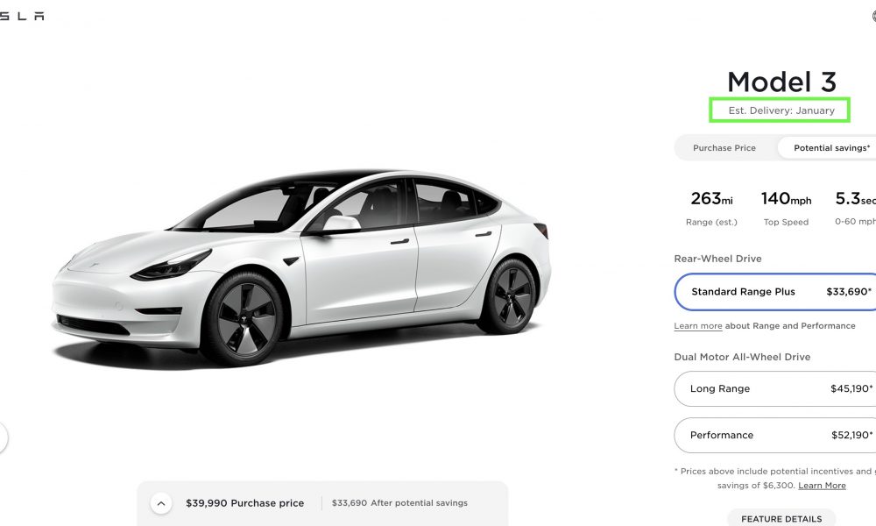Select Long Range trim option

[775, 388]
